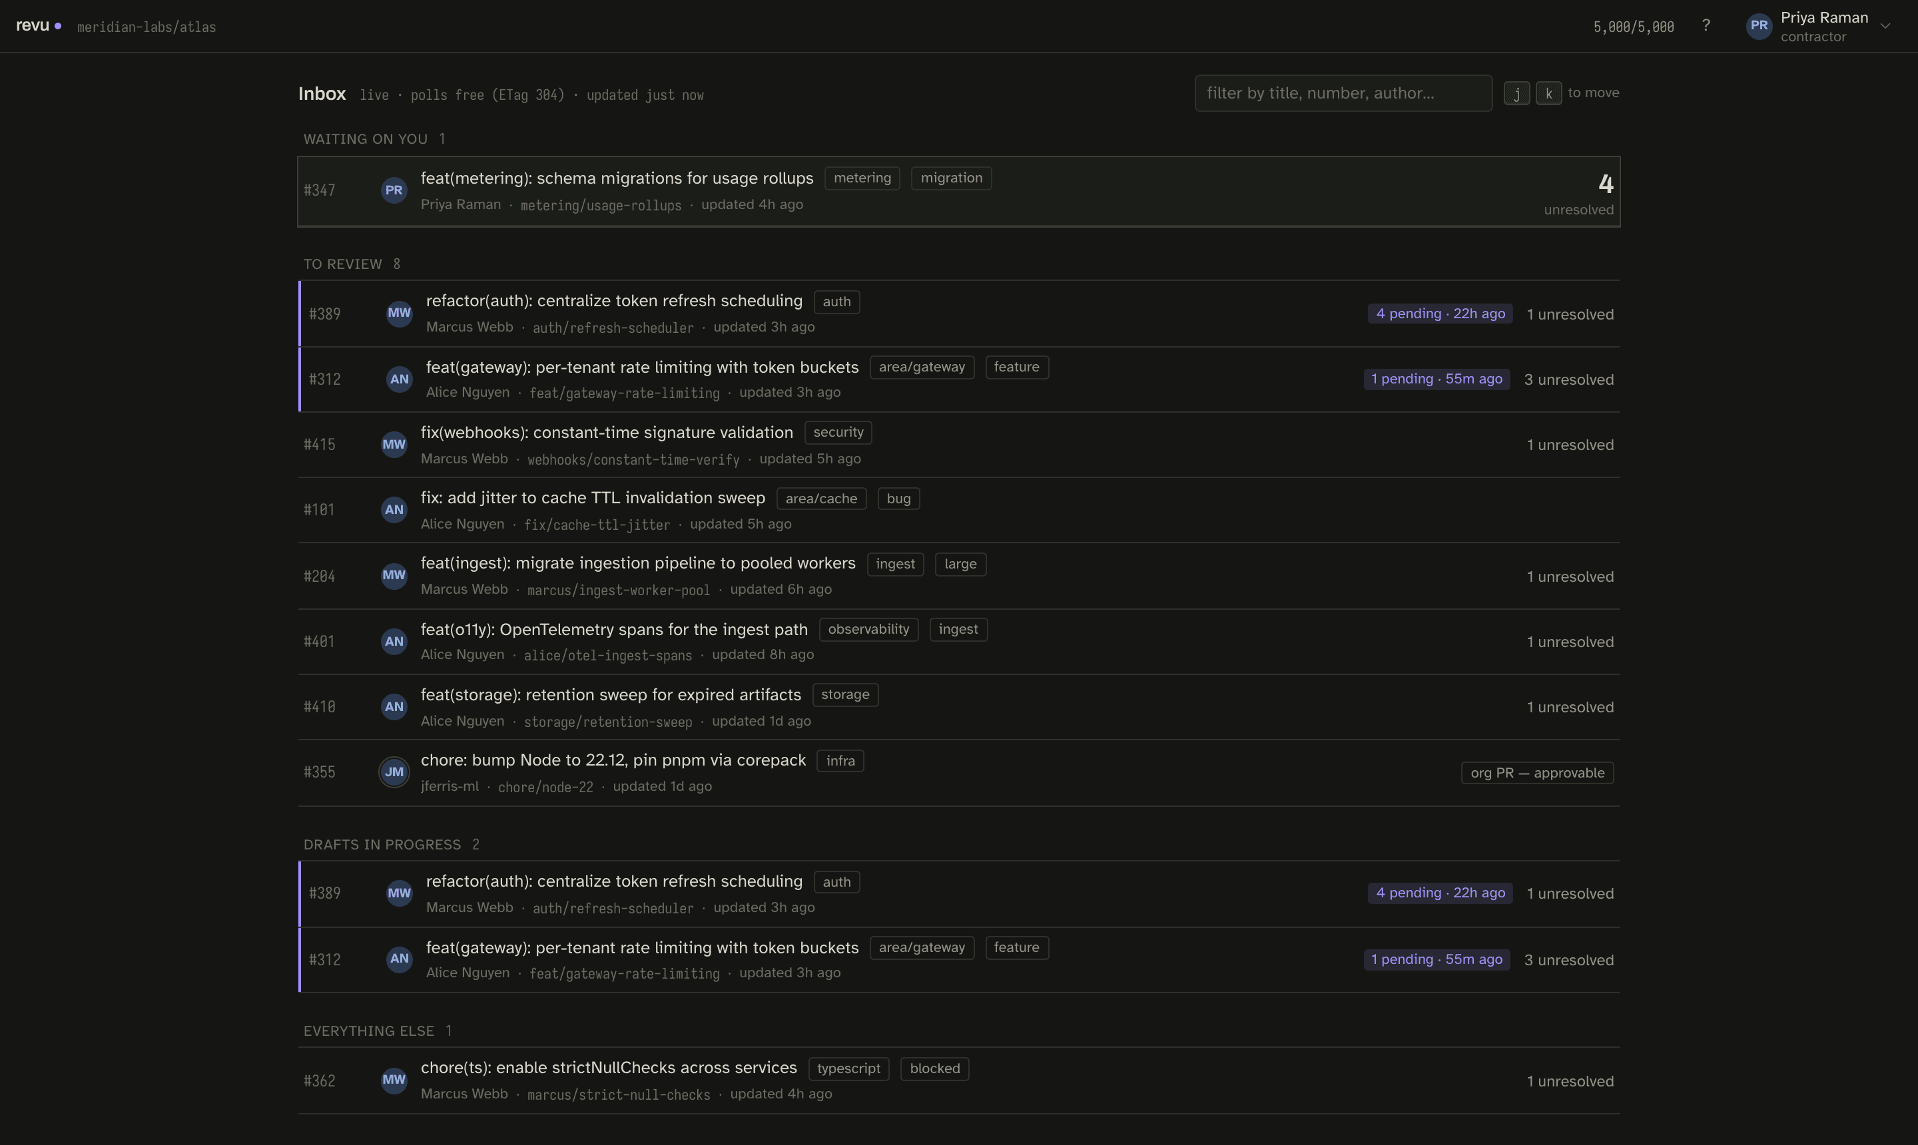Click the webhooks/constant-time-verify branch name

(634, 460)
